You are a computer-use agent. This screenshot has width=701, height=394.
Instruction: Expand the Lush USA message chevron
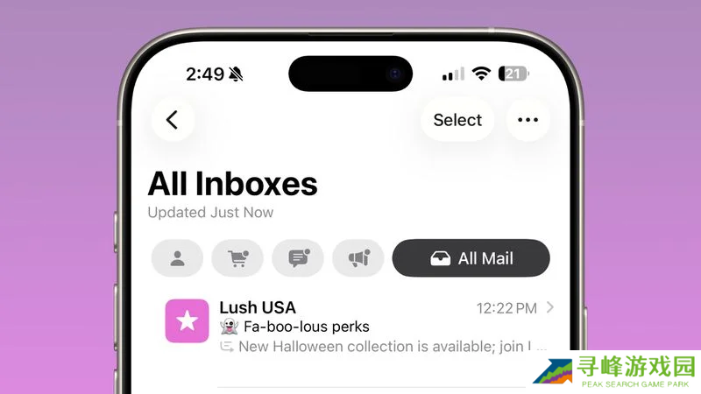550,307
